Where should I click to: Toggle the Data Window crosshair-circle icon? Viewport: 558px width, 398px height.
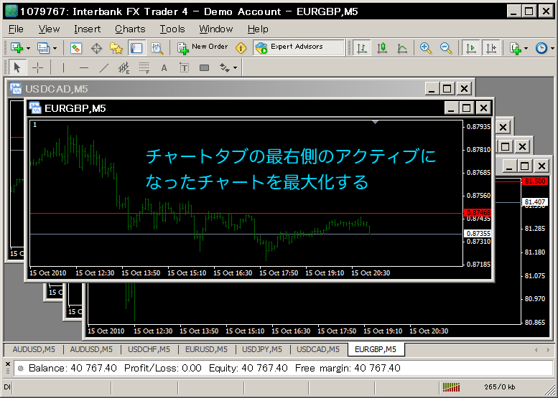point(96,48)
